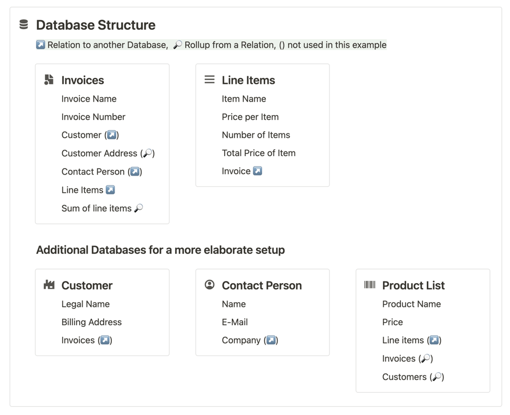Click the Product List barcode icon
Viewport: 510px width, 415px height.
click(370, 285)
